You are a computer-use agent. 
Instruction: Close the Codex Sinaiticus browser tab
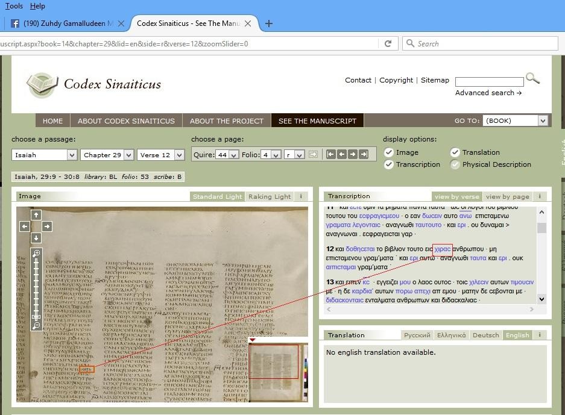[248, 23]
